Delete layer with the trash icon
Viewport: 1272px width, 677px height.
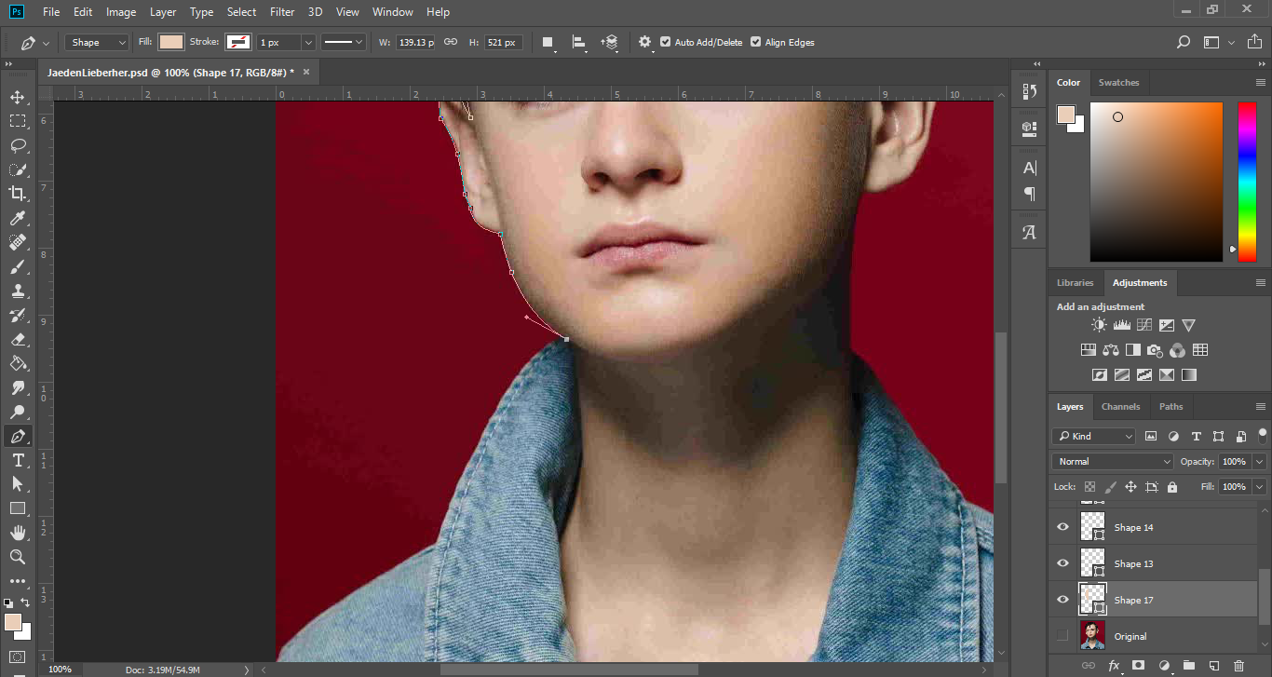click(1238, 666)
